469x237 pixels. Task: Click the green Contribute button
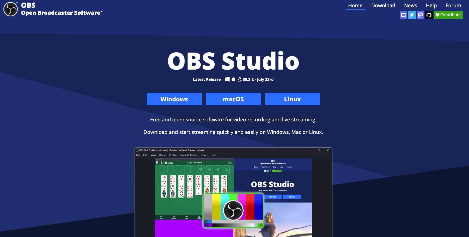448,15
